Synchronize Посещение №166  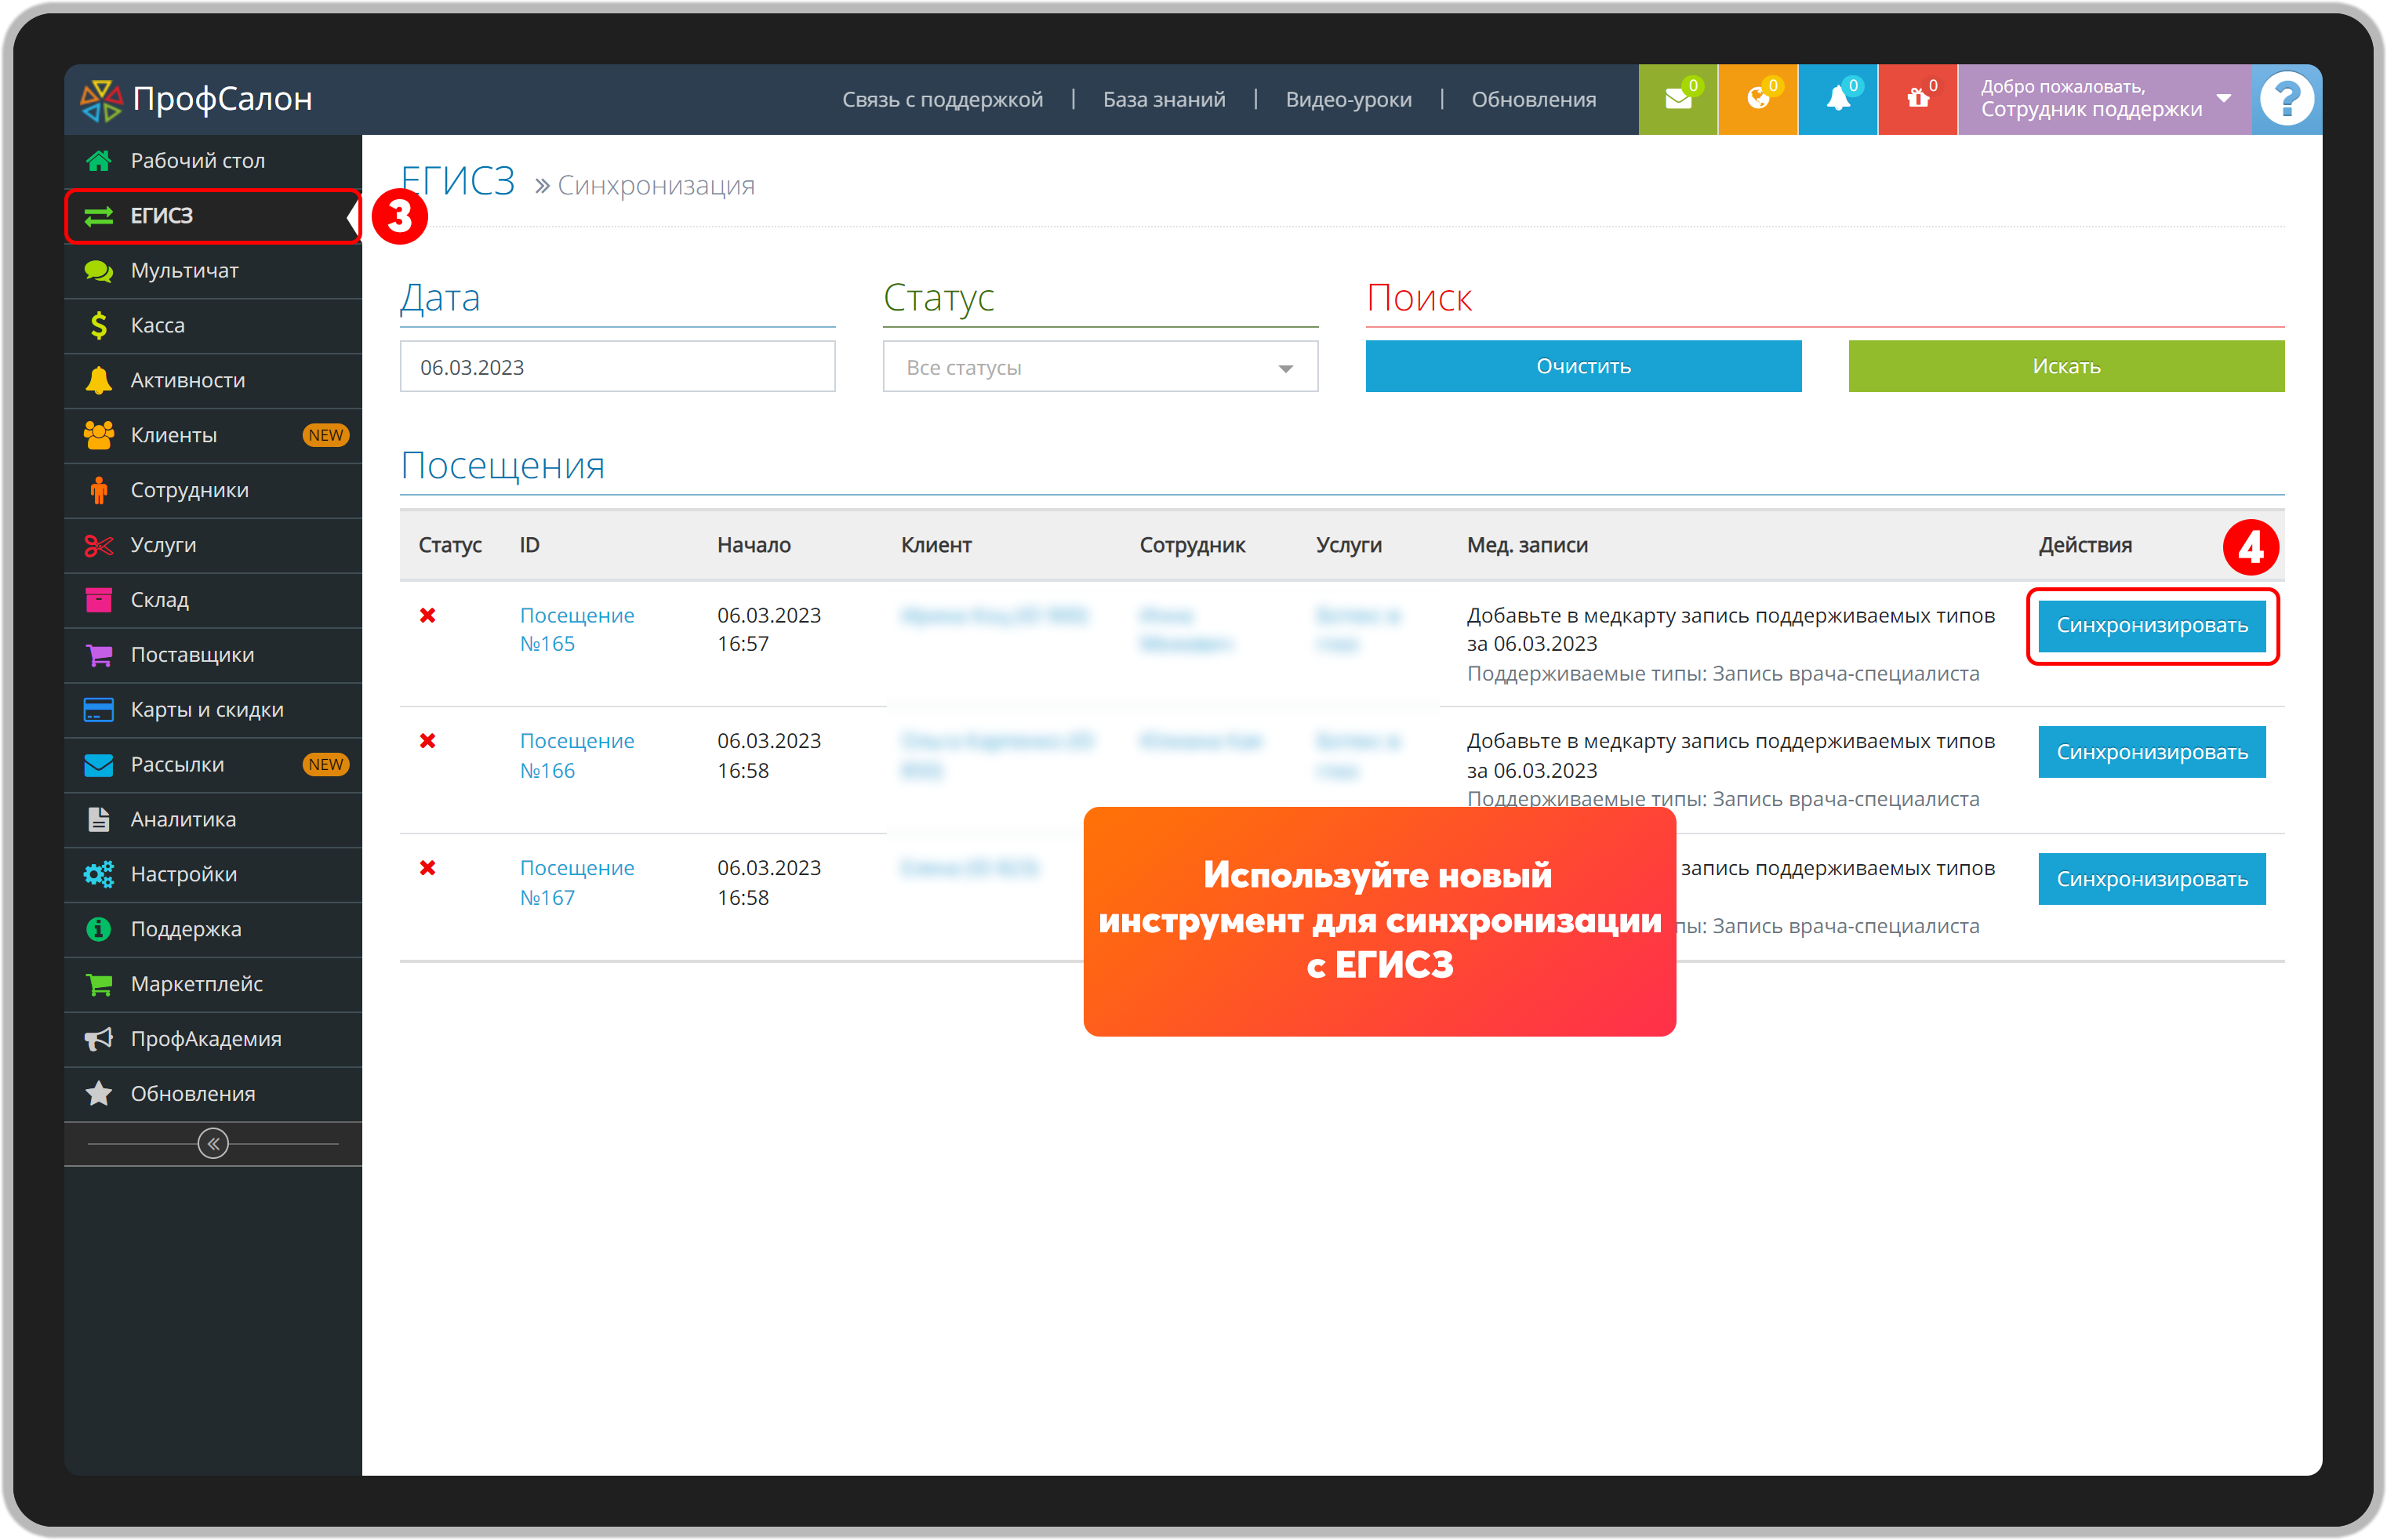[2151, 752]
